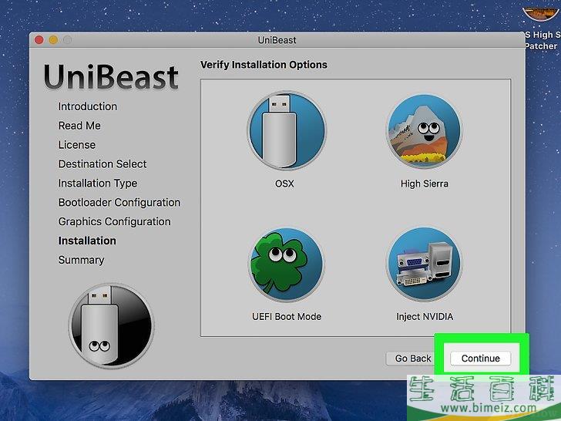Click the UniBeast USB mascot logo
The height and width of the screenshot is (421, 561).
click(x=111, y=325)
